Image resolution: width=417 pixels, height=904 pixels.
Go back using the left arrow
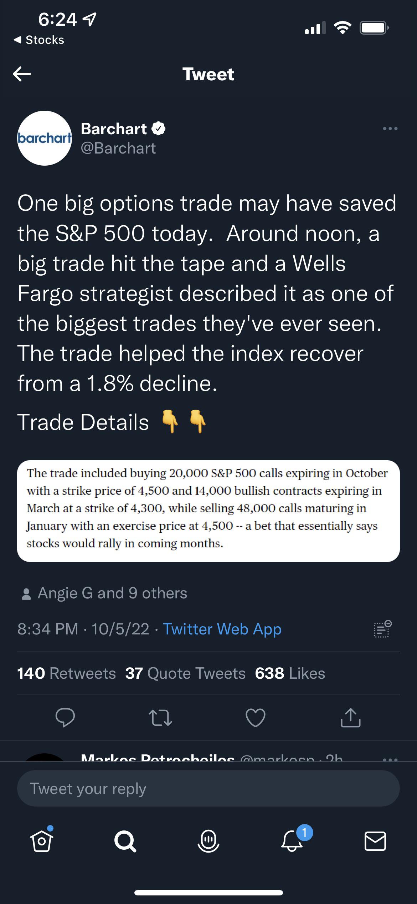(x=22, y=74)
